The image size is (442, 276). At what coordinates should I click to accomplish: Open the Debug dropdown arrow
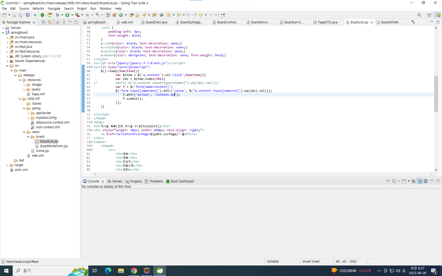pos(62,15)
